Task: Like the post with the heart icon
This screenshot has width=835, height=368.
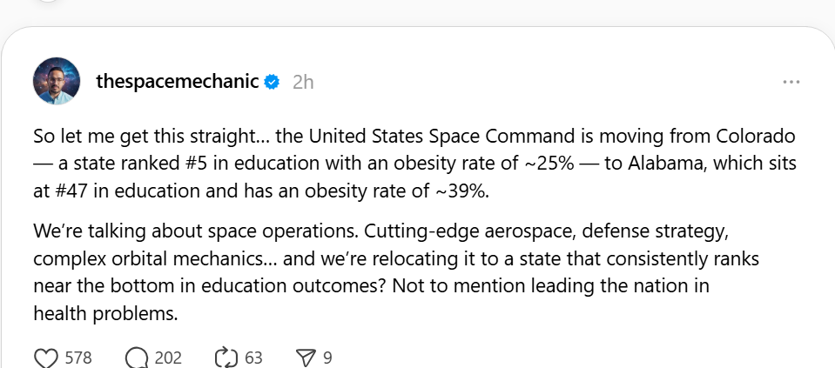Action: (46, 358)
